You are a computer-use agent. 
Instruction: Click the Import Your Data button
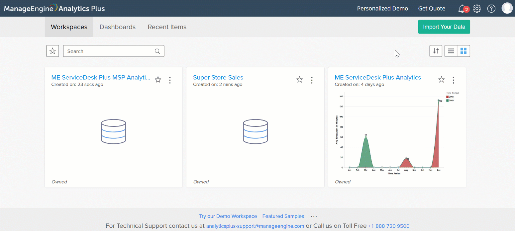444,27
